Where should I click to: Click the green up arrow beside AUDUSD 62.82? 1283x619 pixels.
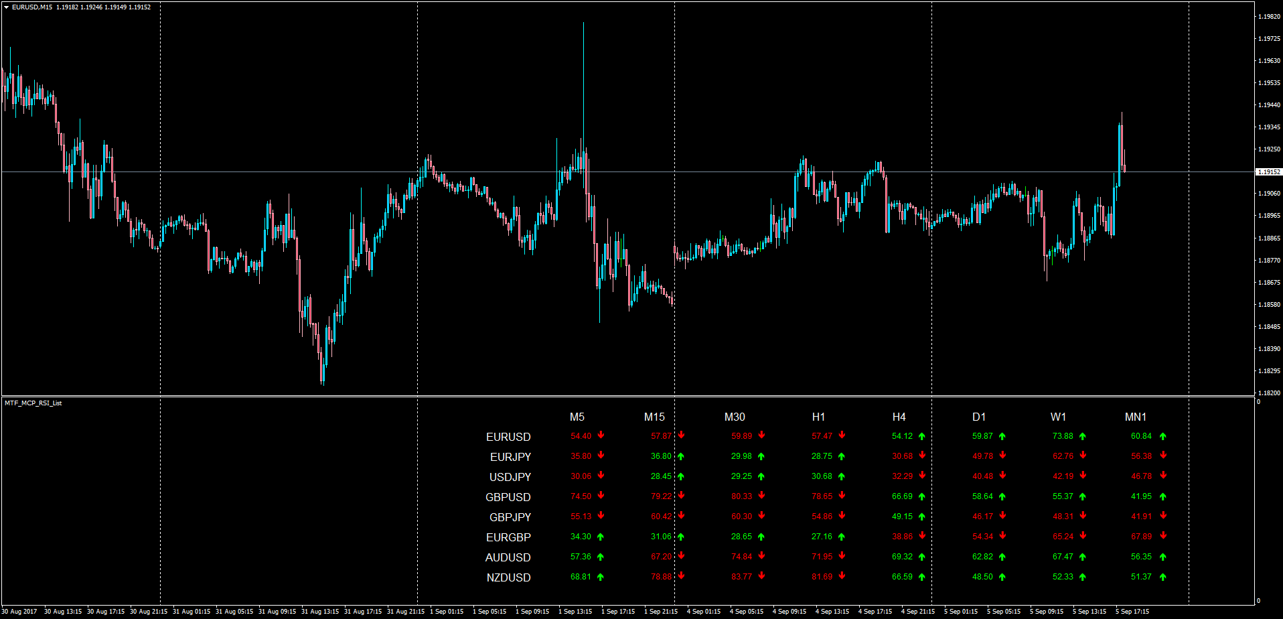pyautogui.click(x=1002, y=557)
